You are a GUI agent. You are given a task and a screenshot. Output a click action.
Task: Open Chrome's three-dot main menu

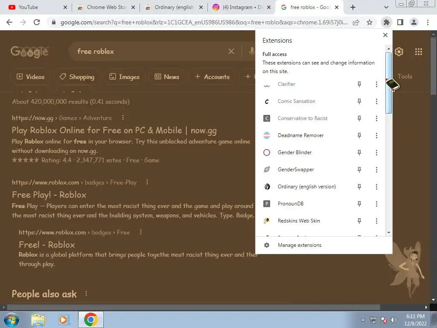coord(428,22)
